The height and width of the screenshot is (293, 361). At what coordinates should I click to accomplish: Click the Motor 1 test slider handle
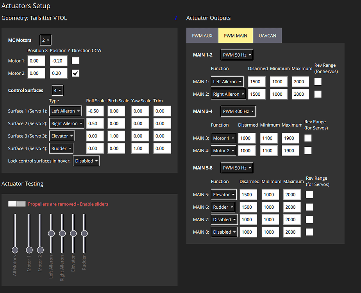(x=29, y=250)
